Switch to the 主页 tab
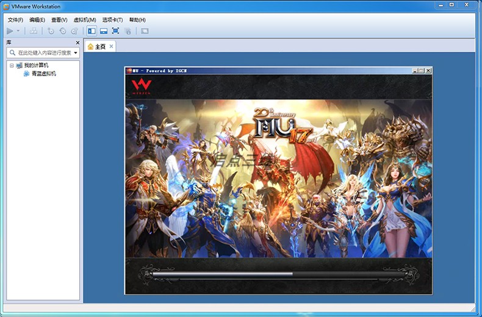This screenshot has width=482, height=317. coord(100,46)
